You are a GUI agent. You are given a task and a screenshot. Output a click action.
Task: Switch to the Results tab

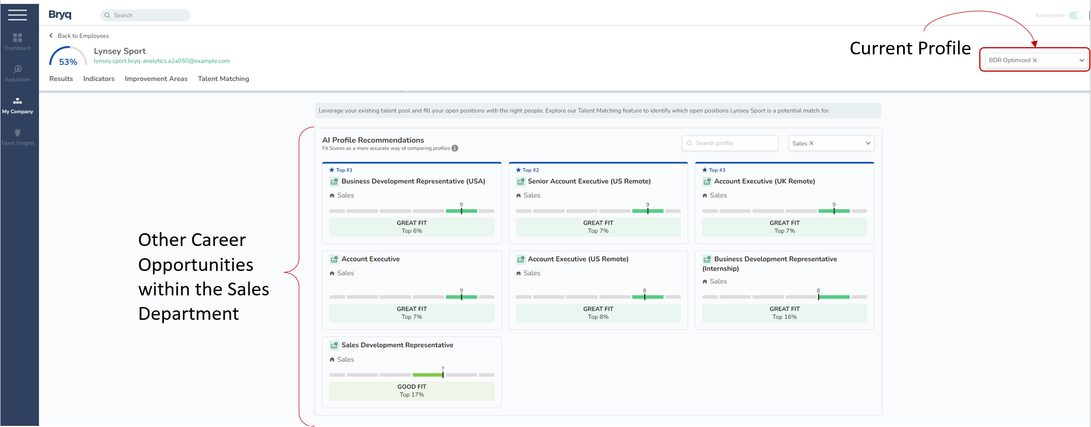tap(61, 79)
